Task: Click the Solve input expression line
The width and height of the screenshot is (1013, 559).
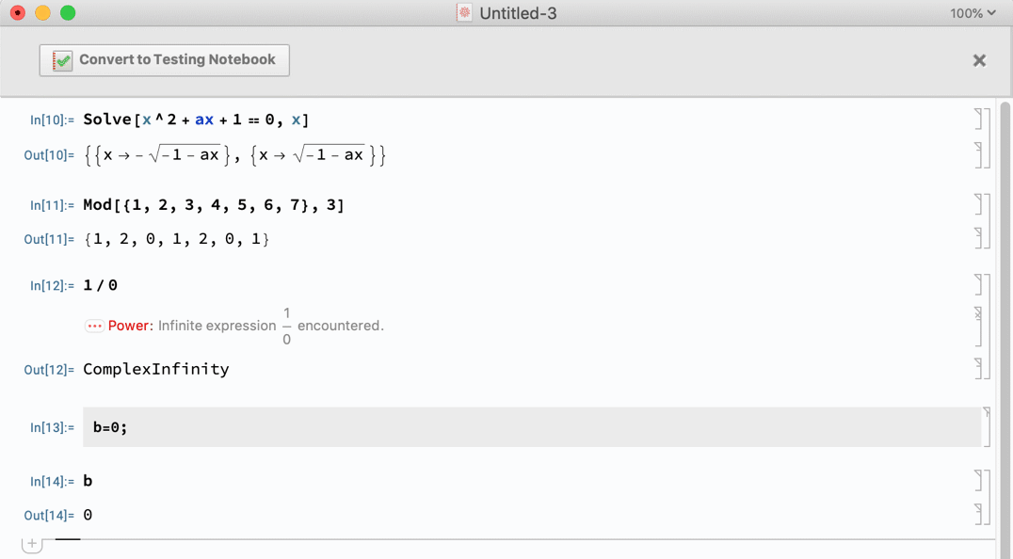Action: point(196,120)
